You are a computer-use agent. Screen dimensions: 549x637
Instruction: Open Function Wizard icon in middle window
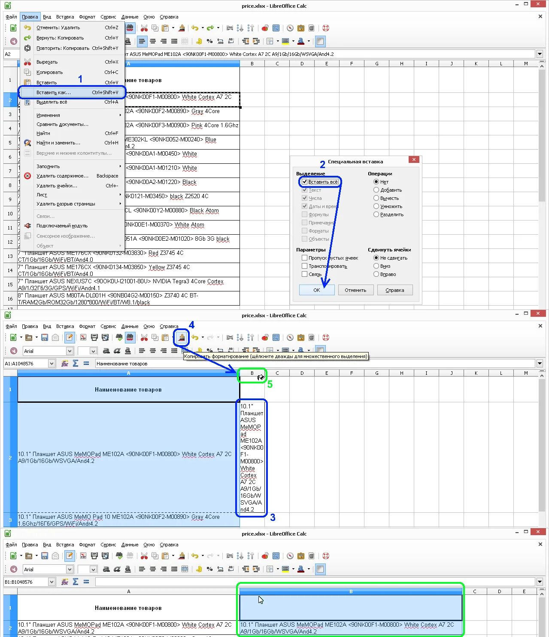65,364
